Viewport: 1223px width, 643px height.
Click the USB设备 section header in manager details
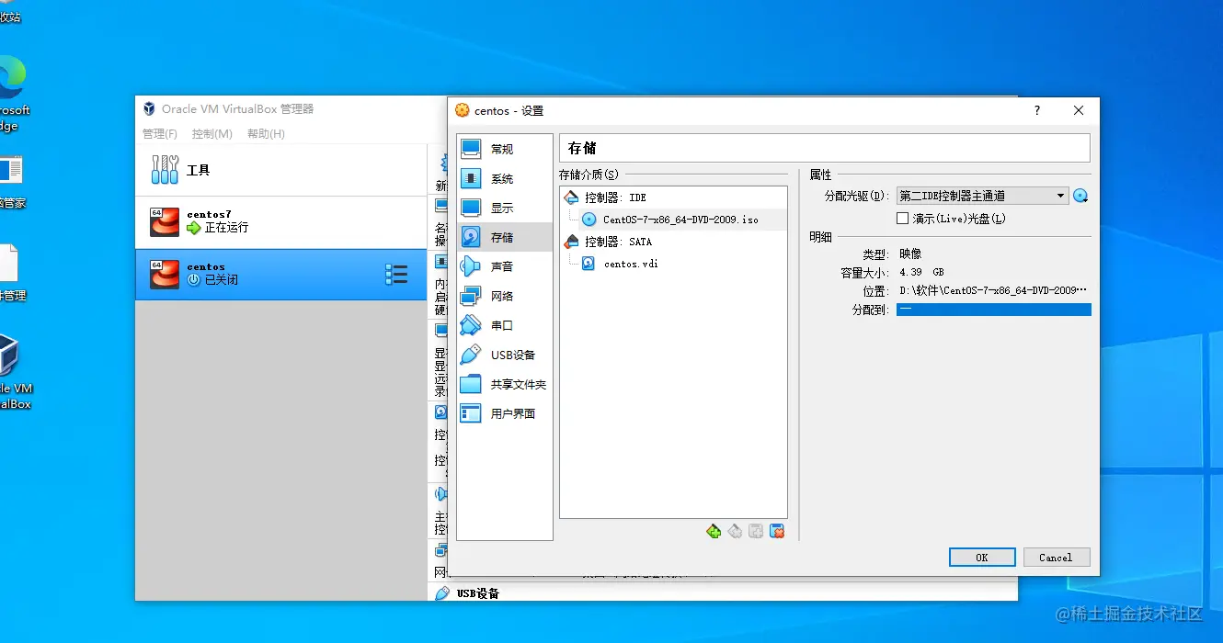(x=477, y=593)
